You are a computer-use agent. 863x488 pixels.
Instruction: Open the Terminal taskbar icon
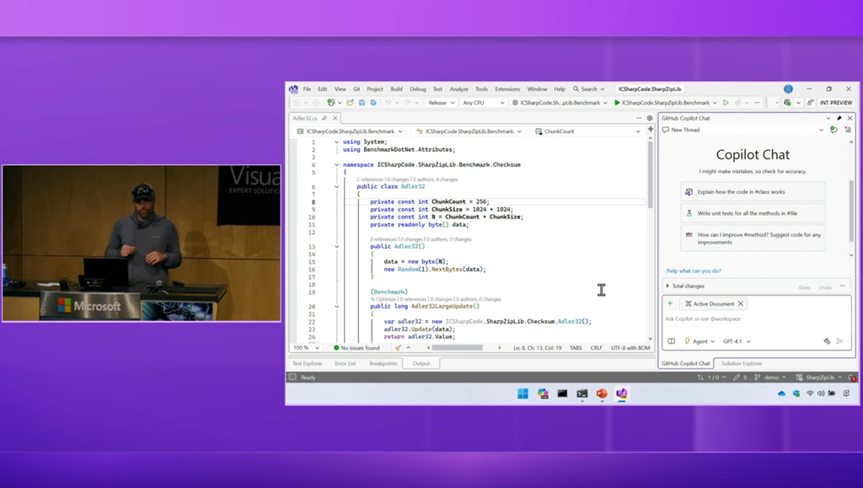tap(582, 394)
